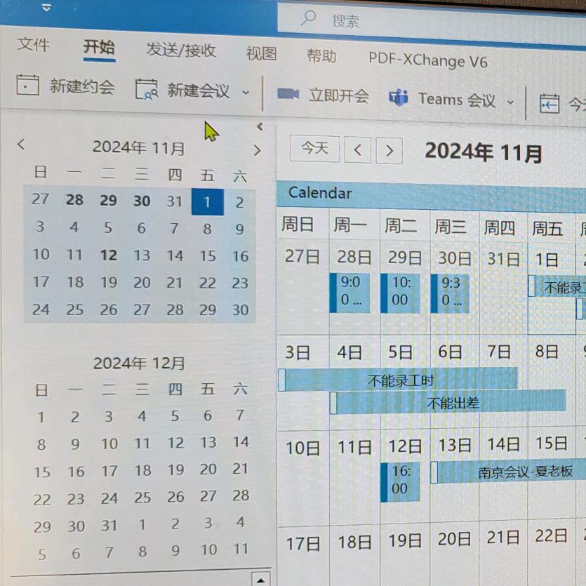The image size is (586, 586).
Task: Click the forward arrow beside the 今天 button
Action: 389,149
